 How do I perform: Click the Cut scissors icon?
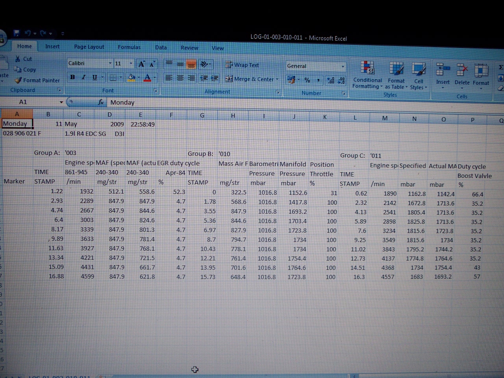point(18,59)
